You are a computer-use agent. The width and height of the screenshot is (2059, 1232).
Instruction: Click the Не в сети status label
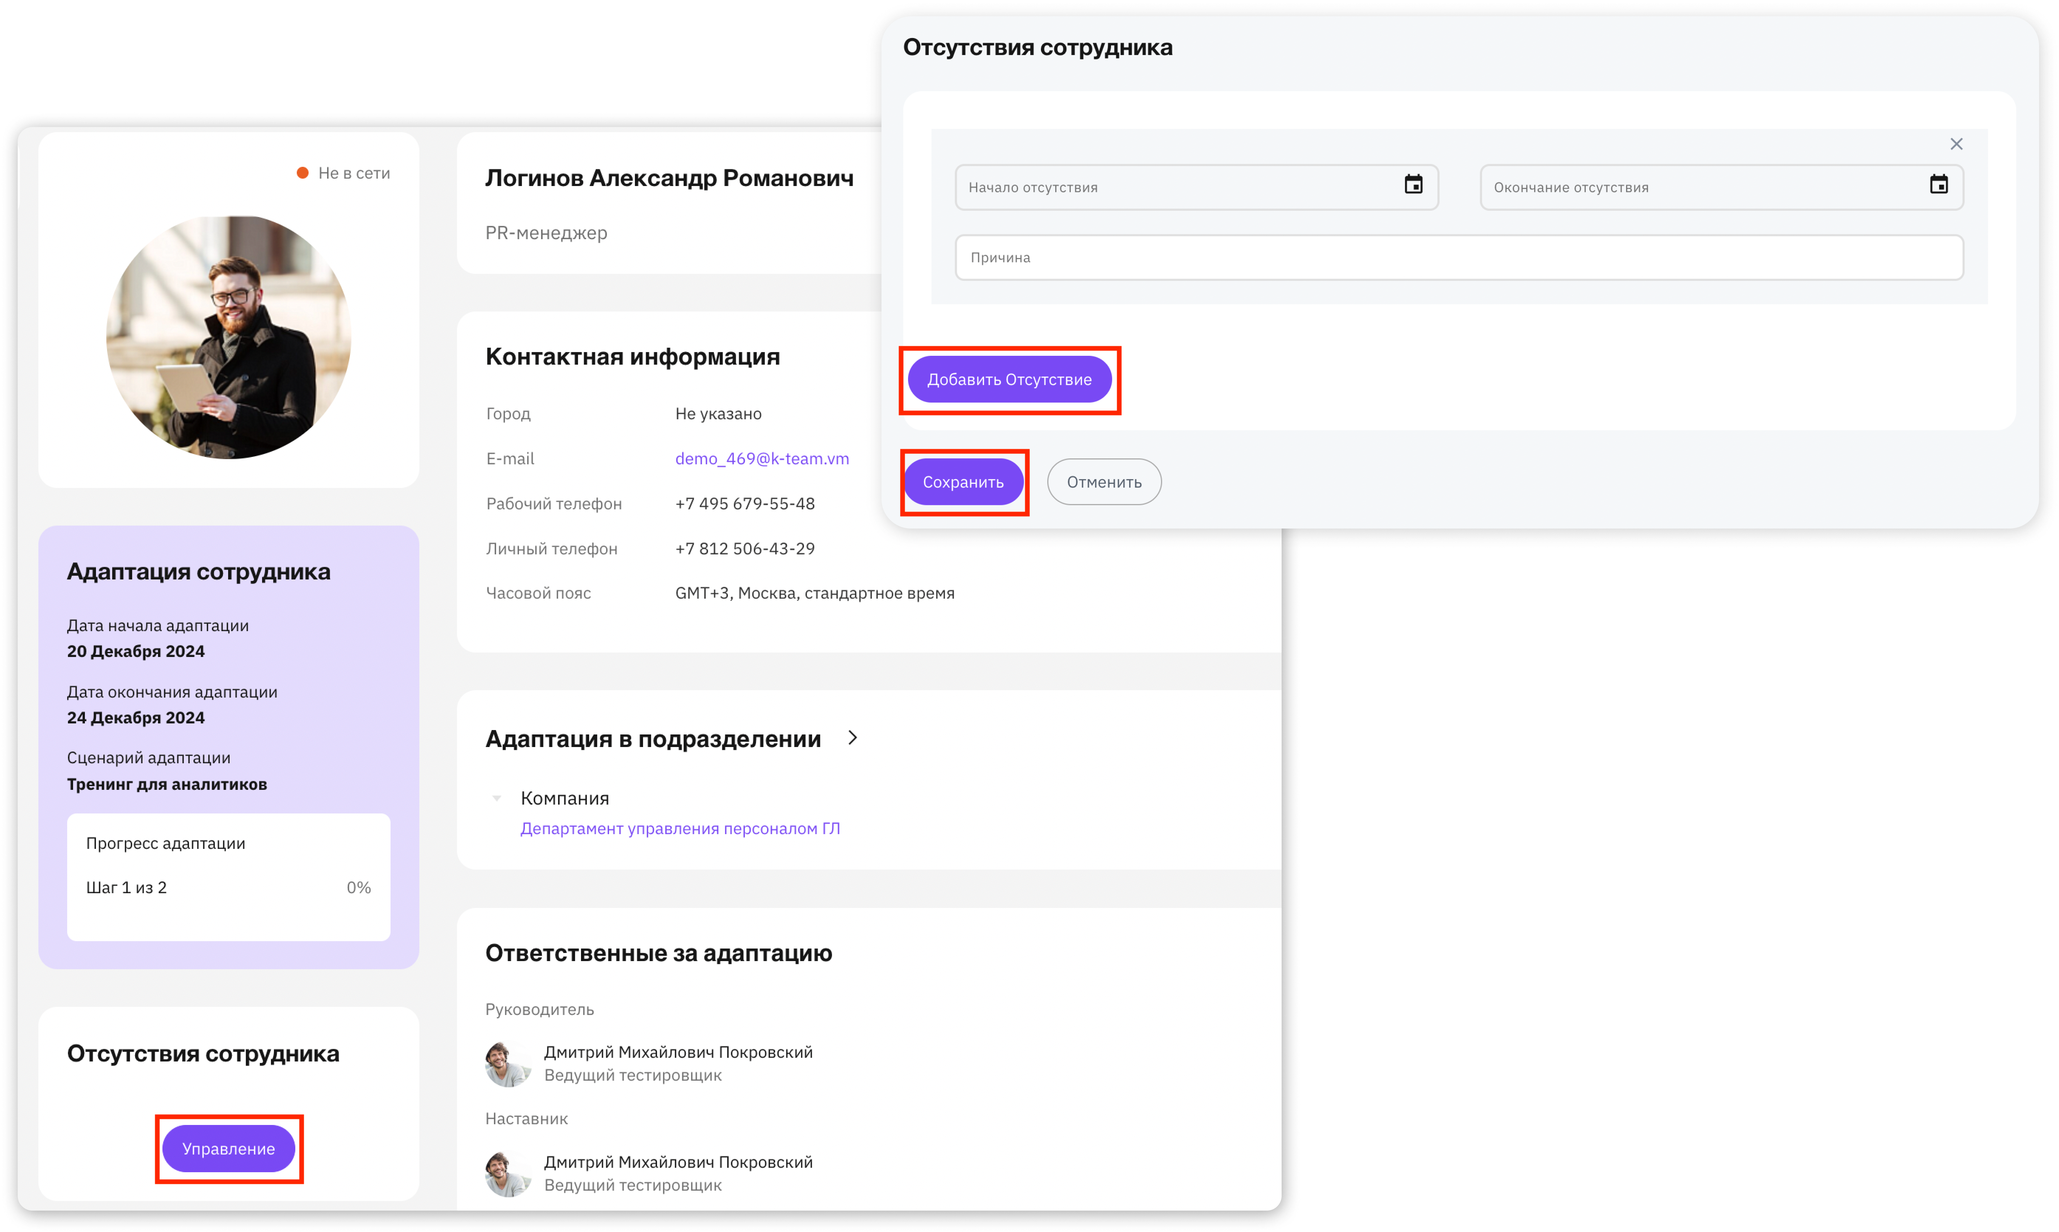pos(354,173)
